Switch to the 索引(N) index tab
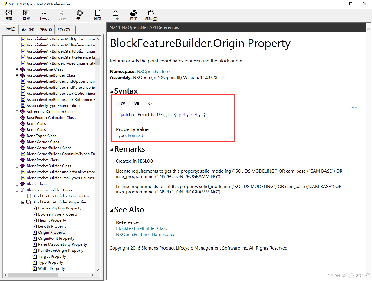The image size is (372, 281). click(28, 30)
